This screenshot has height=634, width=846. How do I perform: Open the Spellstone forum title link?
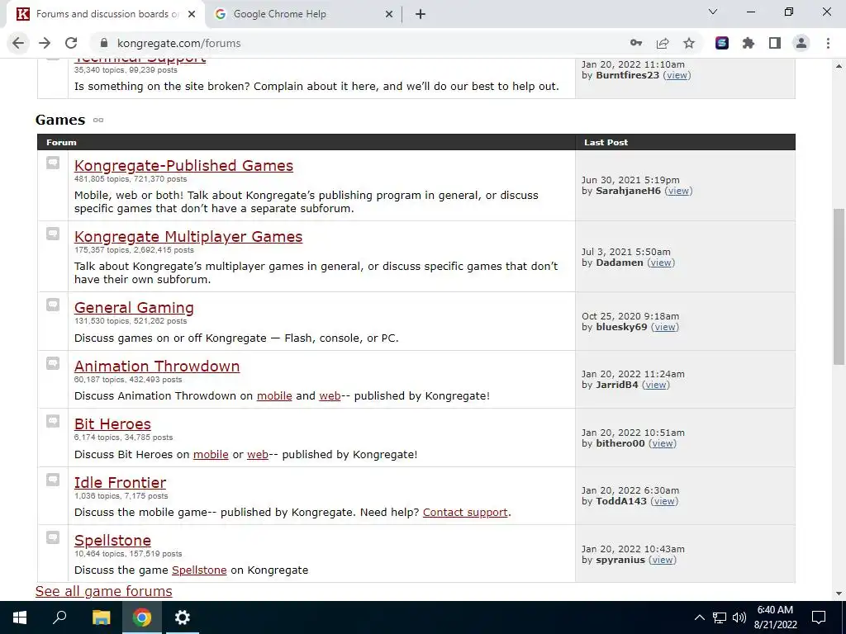(x=112, y=540)
